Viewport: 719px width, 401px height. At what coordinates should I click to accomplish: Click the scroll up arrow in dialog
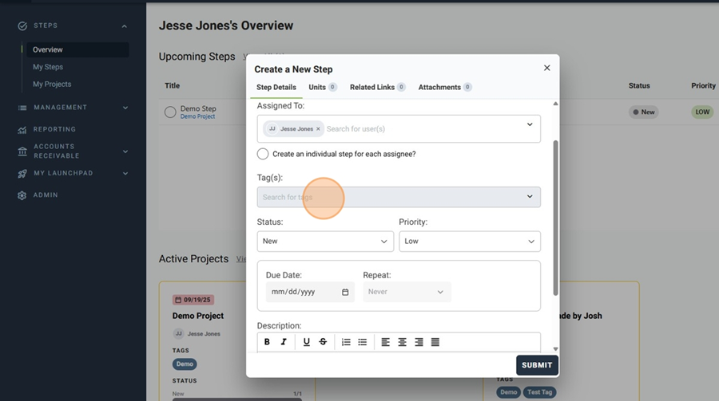click(x=555, y=104)
